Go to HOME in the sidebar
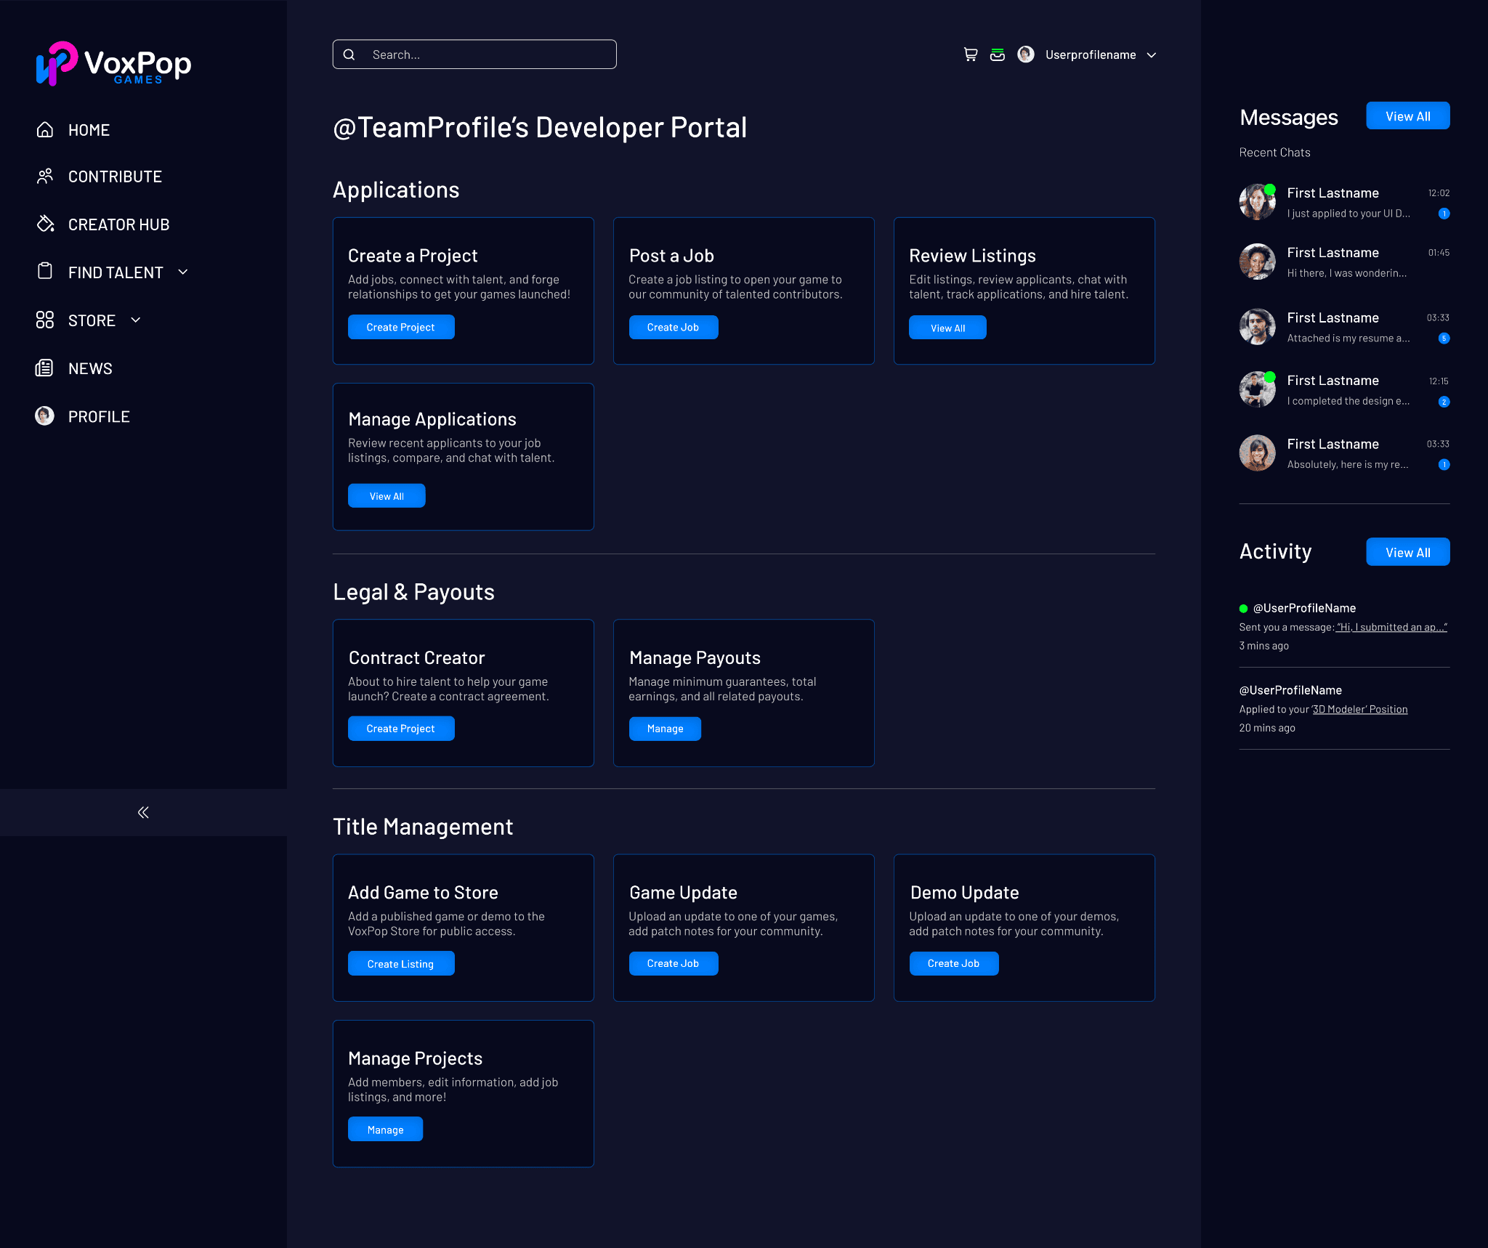 [89, 130]
